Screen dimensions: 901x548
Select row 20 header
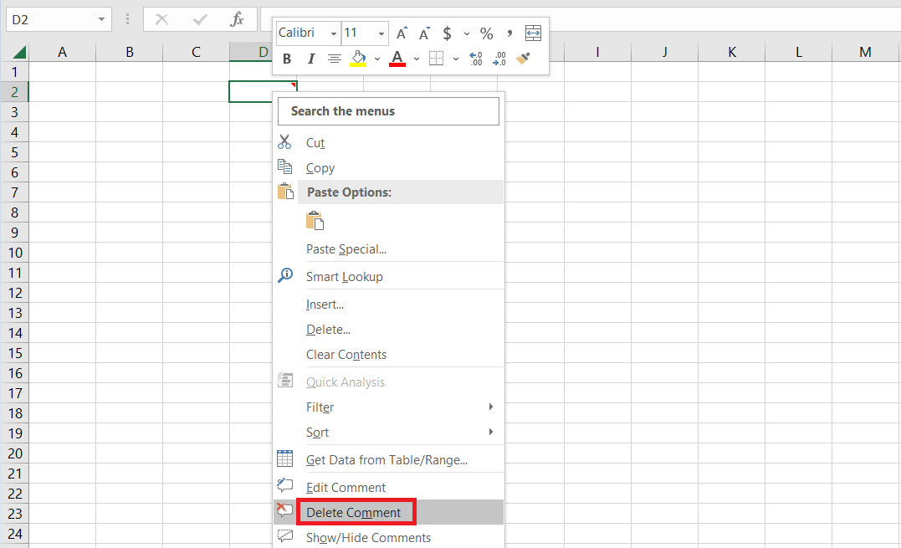tap(14, 453)
